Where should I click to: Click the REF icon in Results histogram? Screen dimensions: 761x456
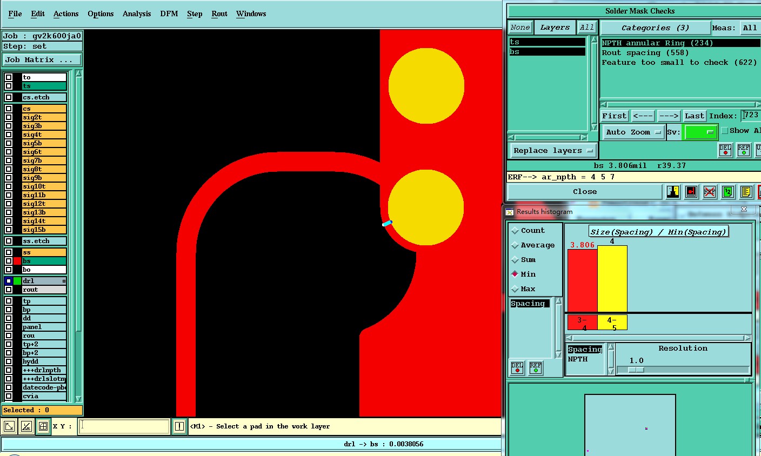pos(536,368)
